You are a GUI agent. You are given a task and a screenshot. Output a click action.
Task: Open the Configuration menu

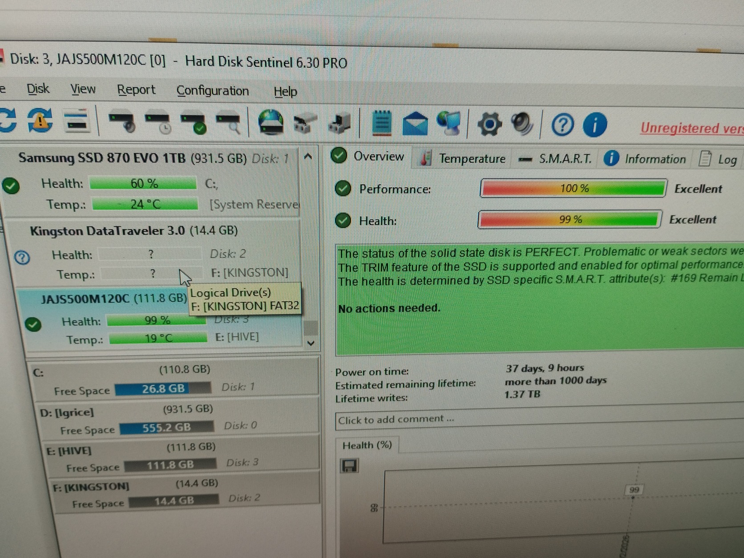tap(213, 91)
